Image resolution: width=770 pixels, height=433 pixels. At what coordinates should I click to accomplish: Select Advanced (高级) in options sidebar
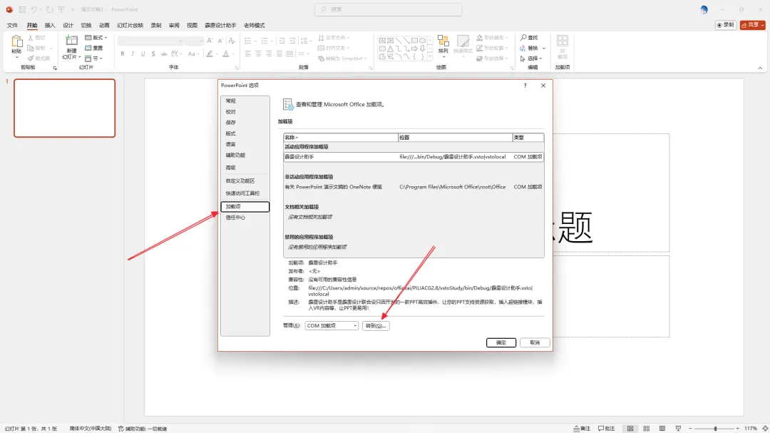click(245, 168)
